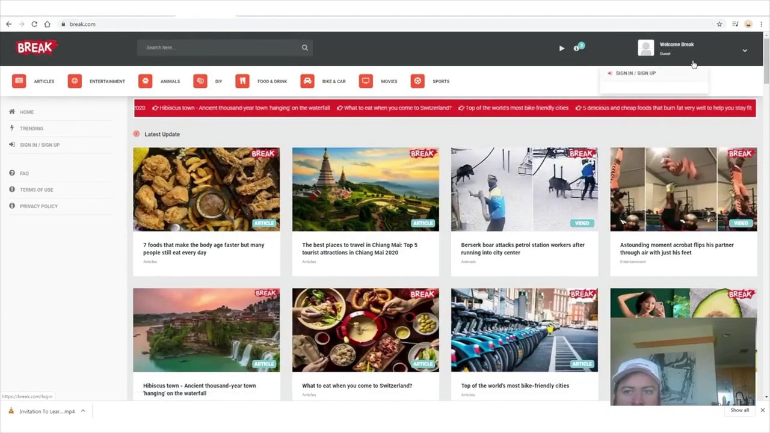Open options for Invitation To Lear mp4 download
Image resolution: width=770 pixels, height=433 pixels.
[x=83, y=411]
